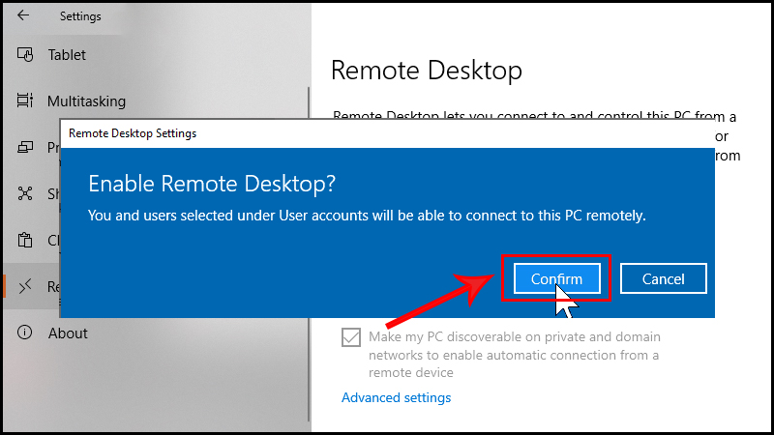The height and width of the screenshot is (435, 774).
Task: Click the Shared experiences sidebar icon
Action: (x=26, y=193)
